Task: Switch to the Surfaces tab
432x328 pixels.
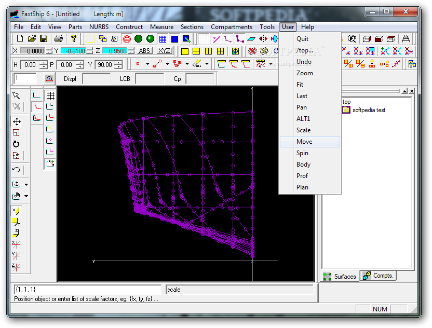Action: coord(341,277)
